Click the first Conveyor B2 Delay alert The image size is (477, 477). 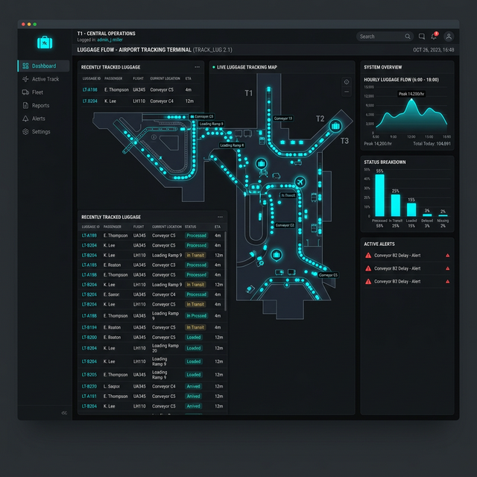tap(397, 256)
